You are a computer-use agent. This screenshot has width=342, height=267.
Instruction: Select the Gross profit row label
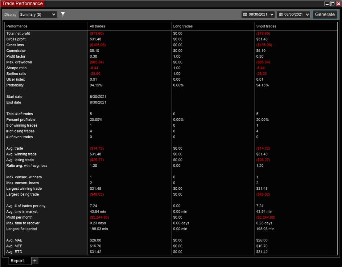pyautogui.click(x=16, y=39)
